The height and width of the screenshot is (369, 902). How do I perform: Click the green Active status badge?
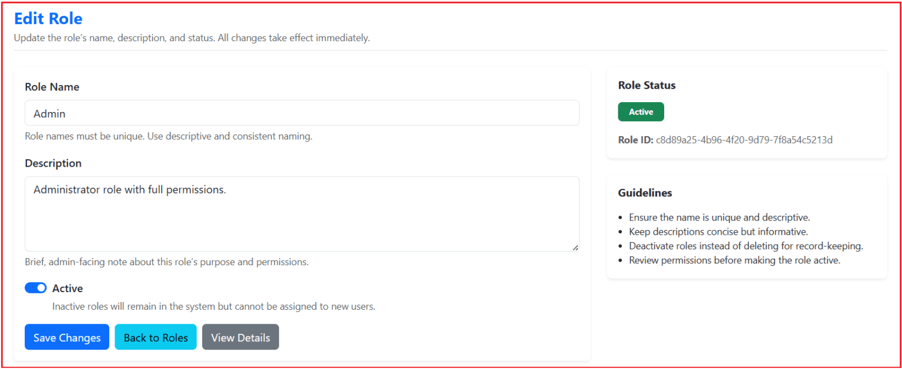[x=641, y=112]
